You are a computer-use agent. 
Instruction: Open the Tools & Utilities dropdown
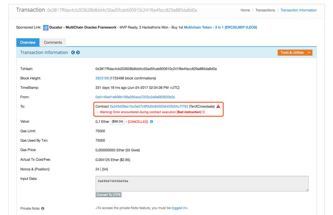point(295,52)
